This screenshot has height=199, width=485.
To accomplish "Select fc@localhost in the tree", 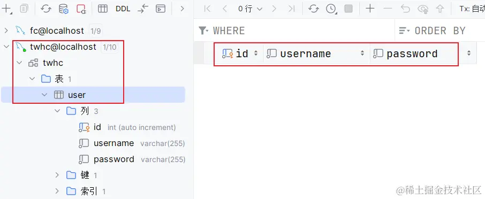I will click(57, 30).
